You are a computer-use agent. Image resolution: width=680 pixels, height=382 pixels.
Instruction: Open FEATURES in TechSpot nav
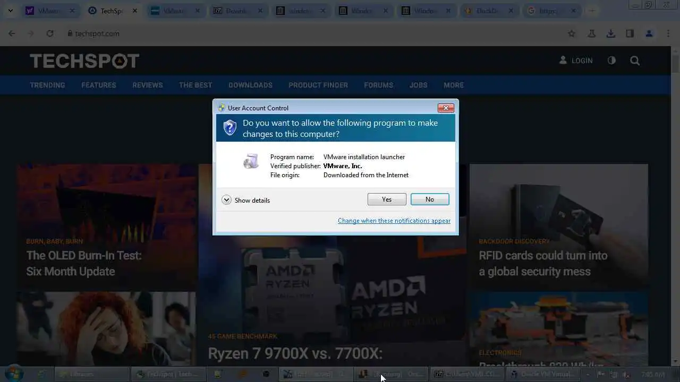tap(98, 85)
